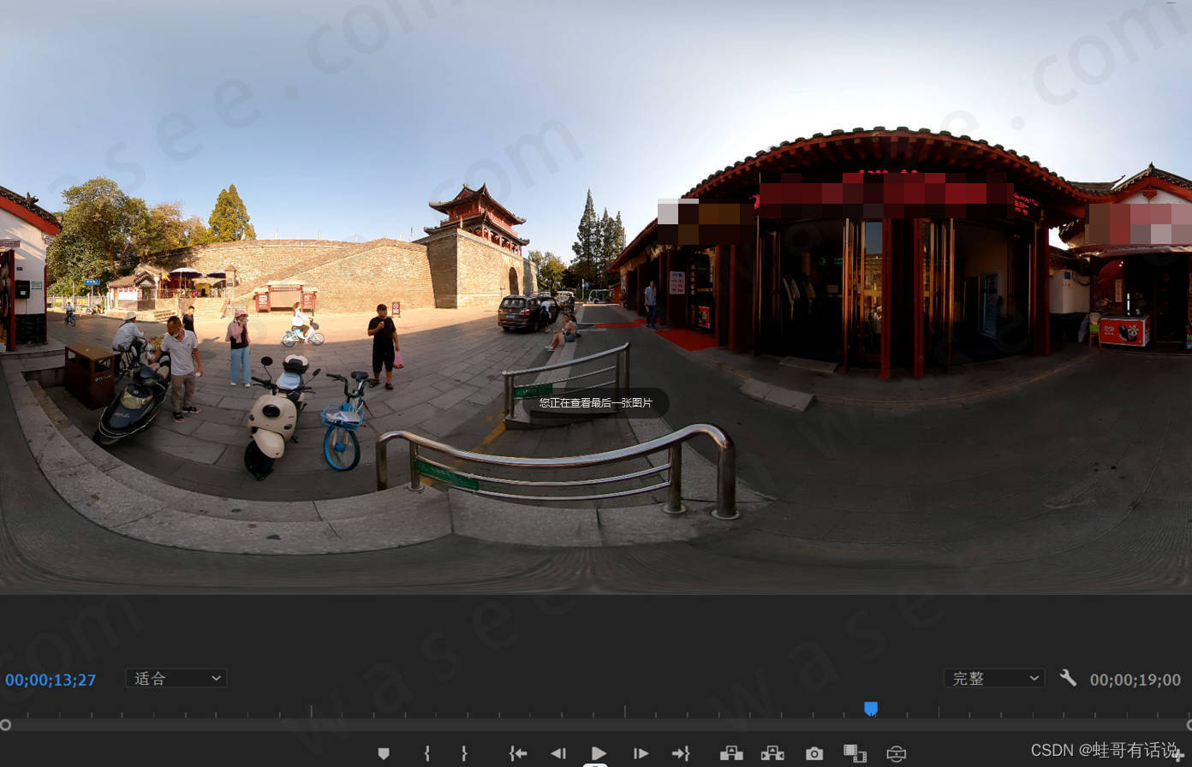Mark In point with the left brace
The image size is (1192, 767).
(426, 753)
